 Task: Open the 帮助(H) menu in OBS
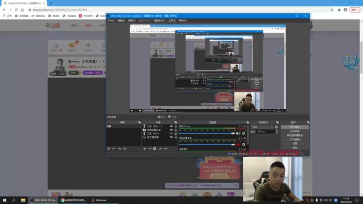point(182,20)
